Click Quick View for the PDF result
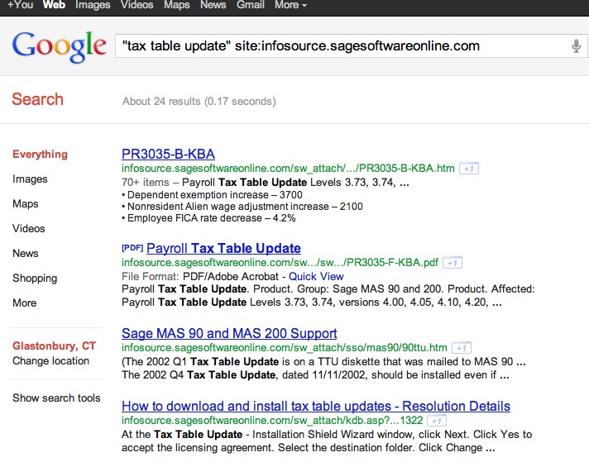The image size is (589, 462). [316, 277]
